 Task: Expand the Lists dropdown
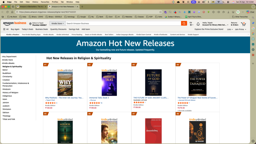(x=230, y=29)
